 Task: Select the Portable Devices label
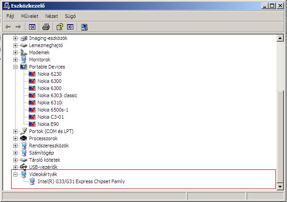tap(47, 67)
